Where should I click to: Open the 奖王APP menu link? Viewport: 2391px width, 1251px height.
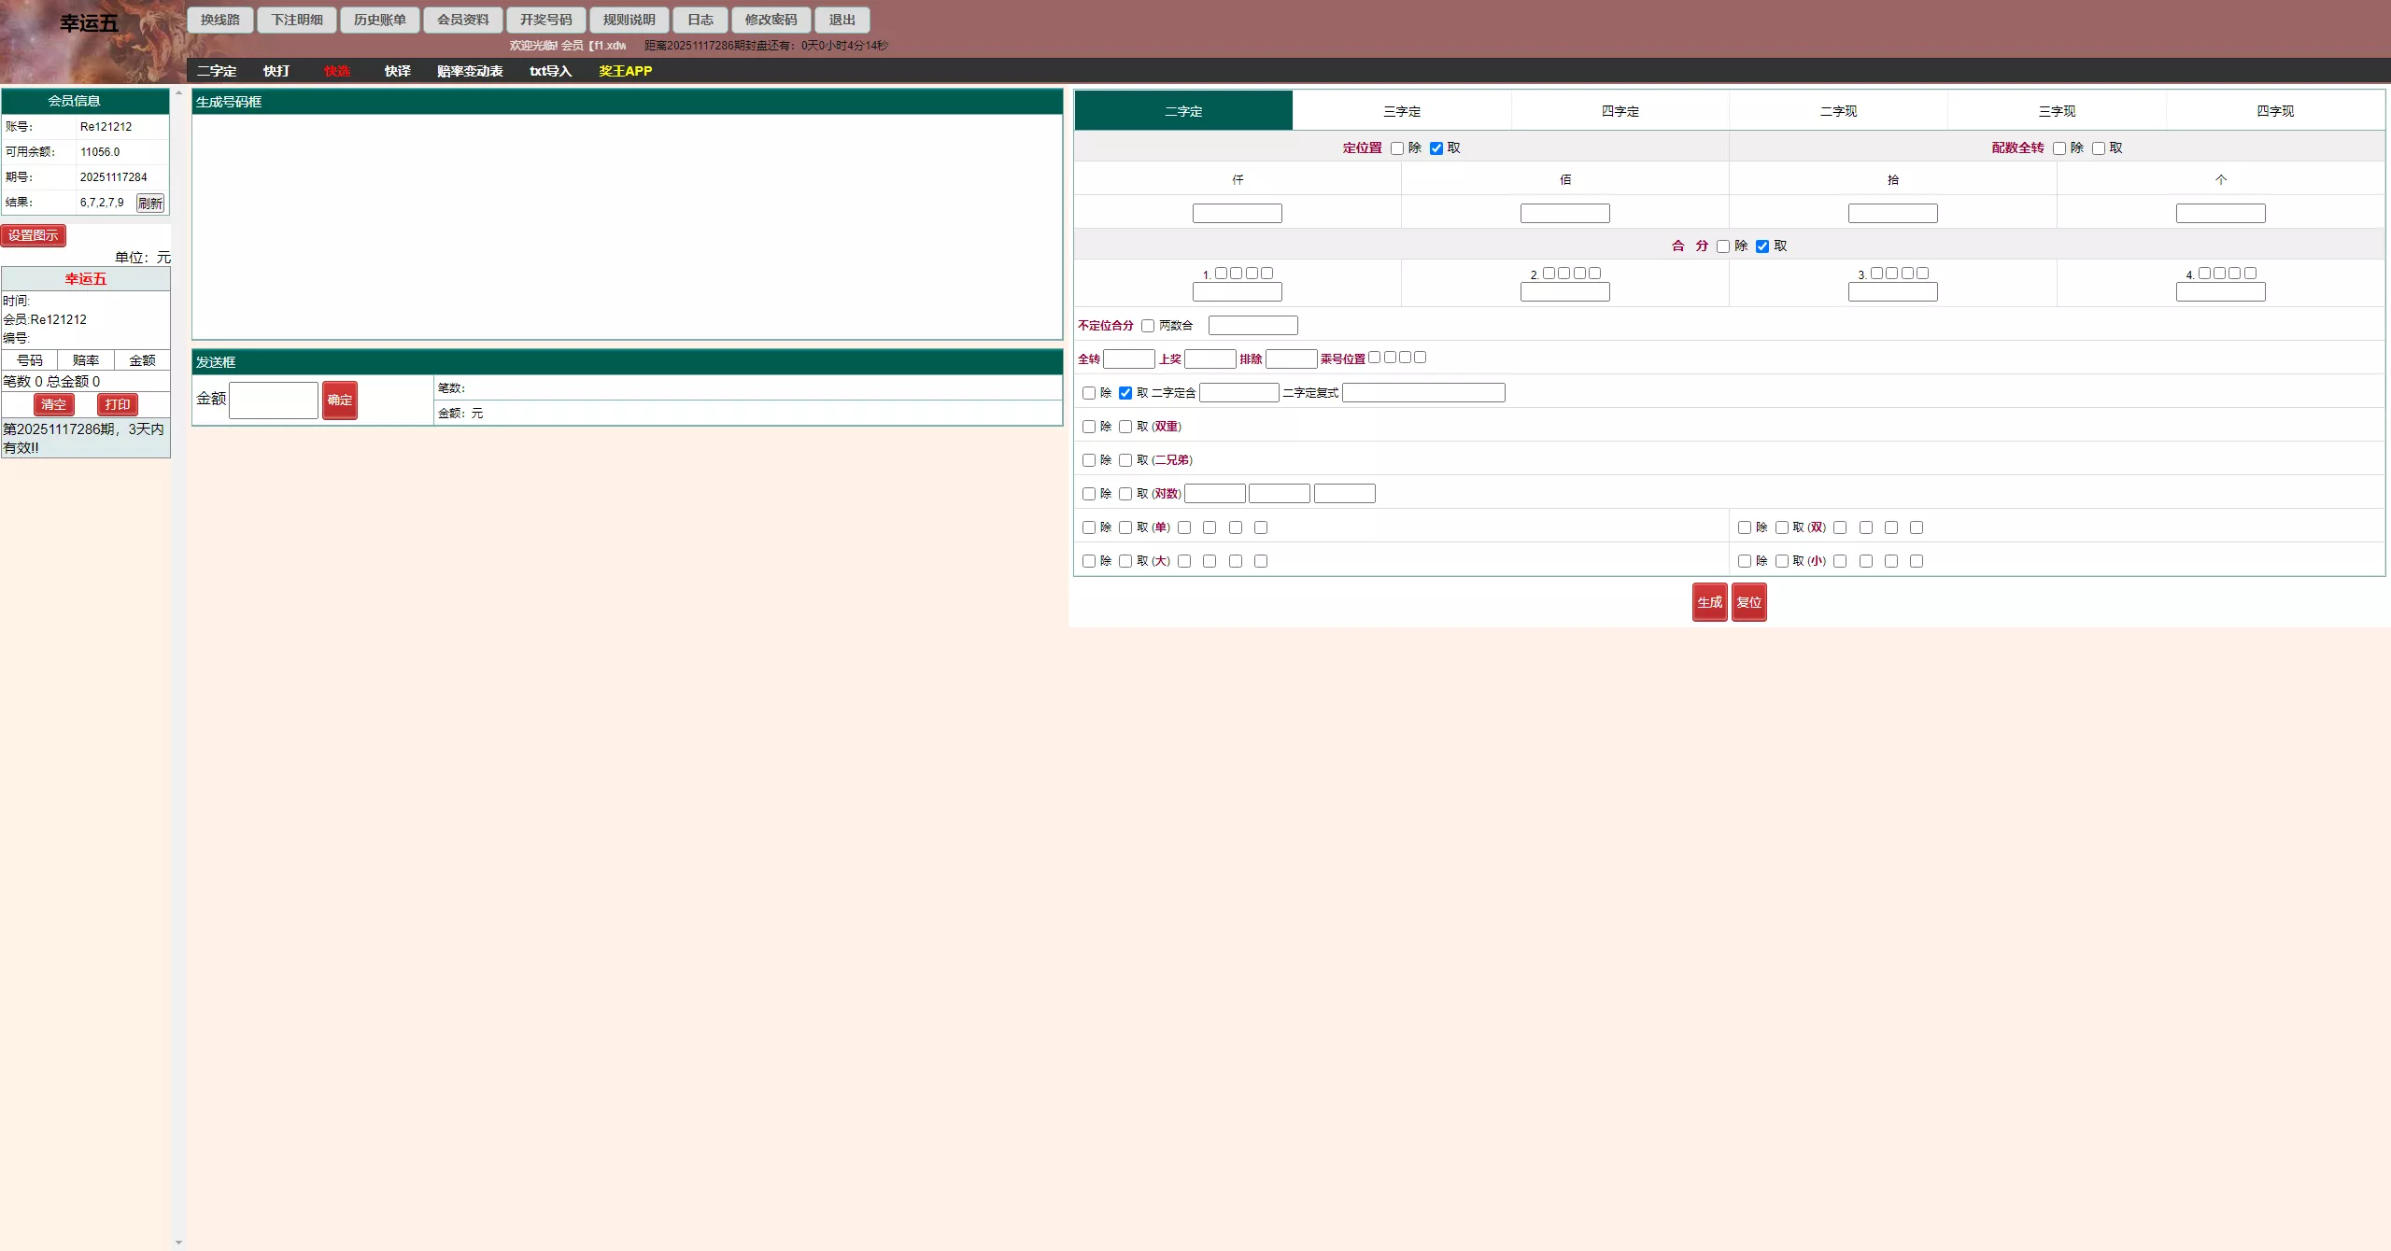tap(625, 71)
